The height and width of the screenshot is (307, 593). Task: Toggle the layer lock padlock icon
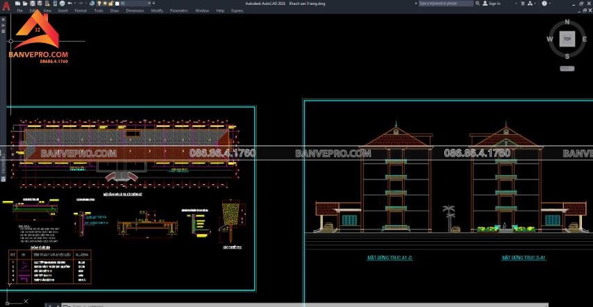(111, 3)
